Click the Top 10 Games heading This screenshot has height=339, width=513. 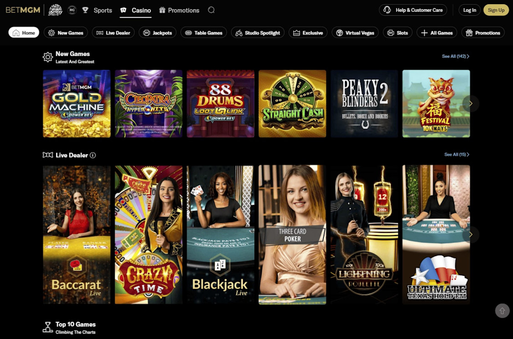click(x=76, y=324)
